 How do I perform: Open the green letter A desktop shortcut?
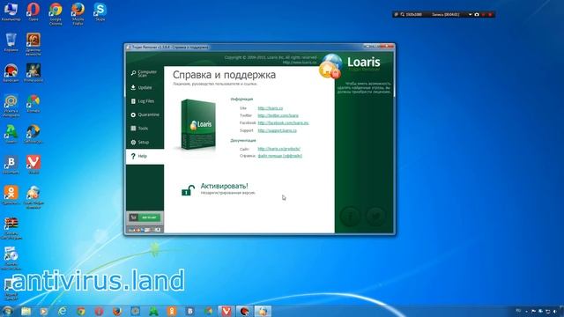tap(11, 134)
